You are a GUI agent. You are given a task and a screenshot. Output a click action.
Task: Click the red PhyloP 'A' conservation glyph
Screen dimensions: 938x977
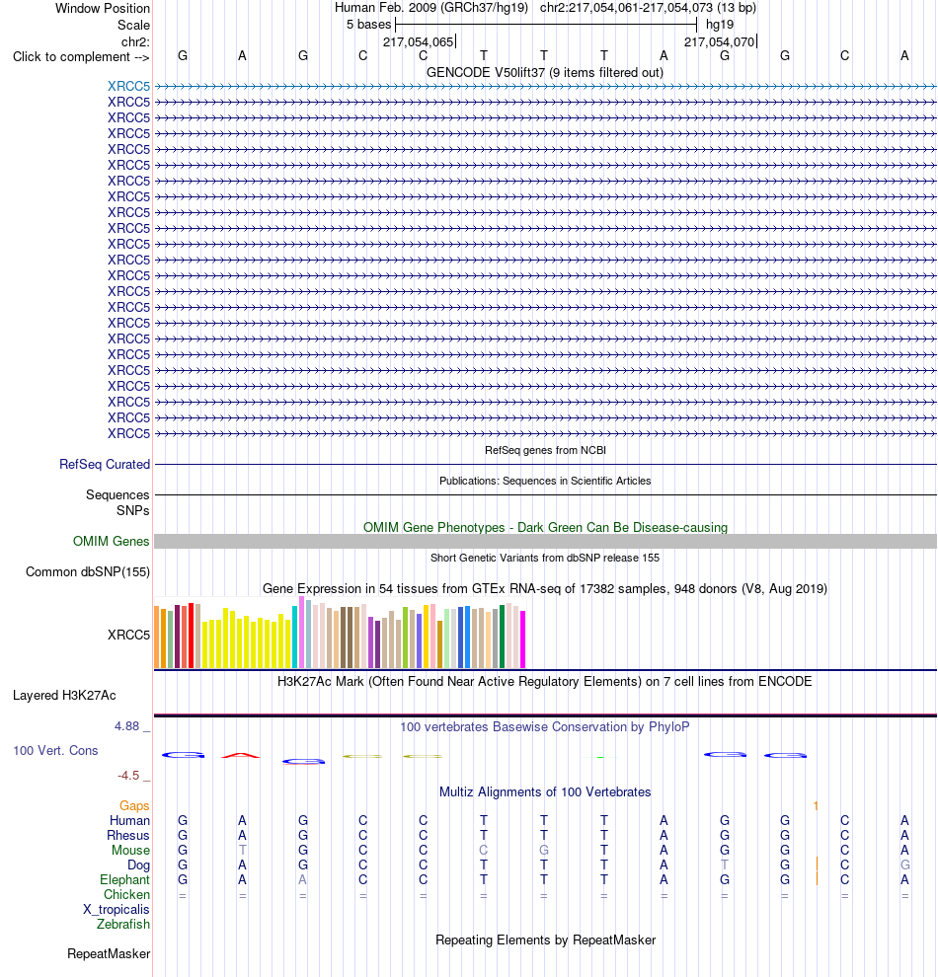241,756
